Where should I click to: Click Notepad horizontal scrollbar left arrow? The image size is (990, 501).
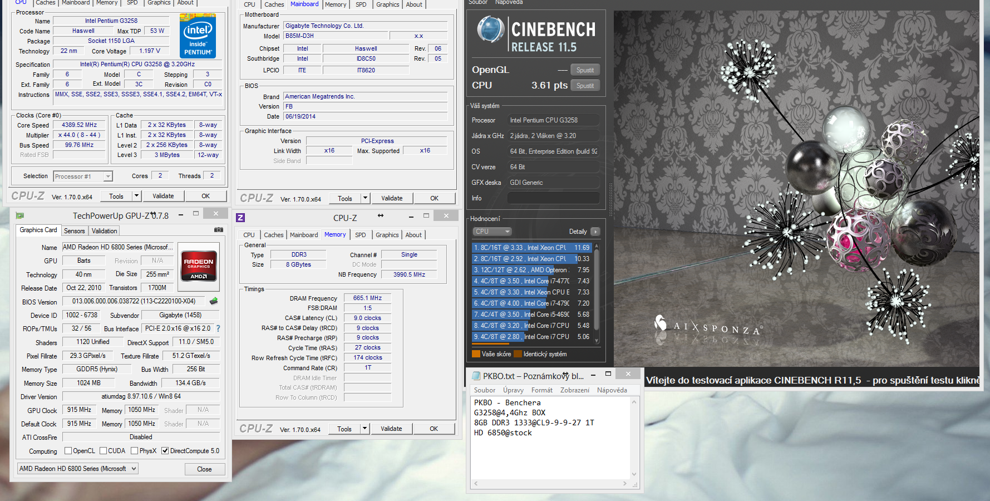(x=476, y=484)
